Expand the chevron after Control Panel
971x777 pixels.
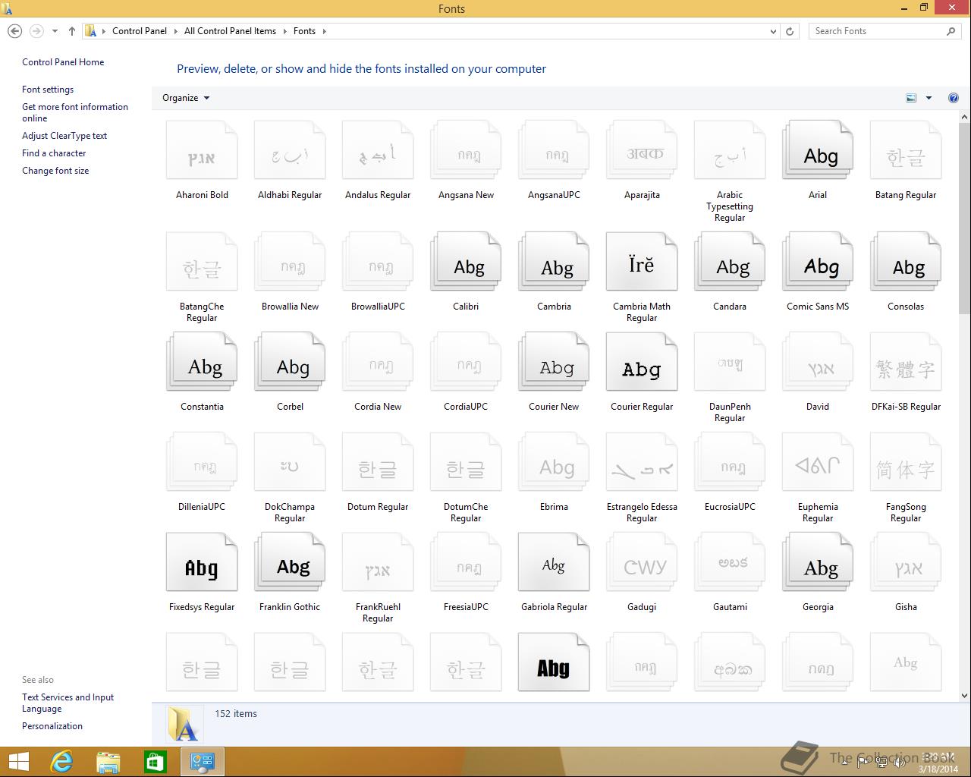pos(175,31)
